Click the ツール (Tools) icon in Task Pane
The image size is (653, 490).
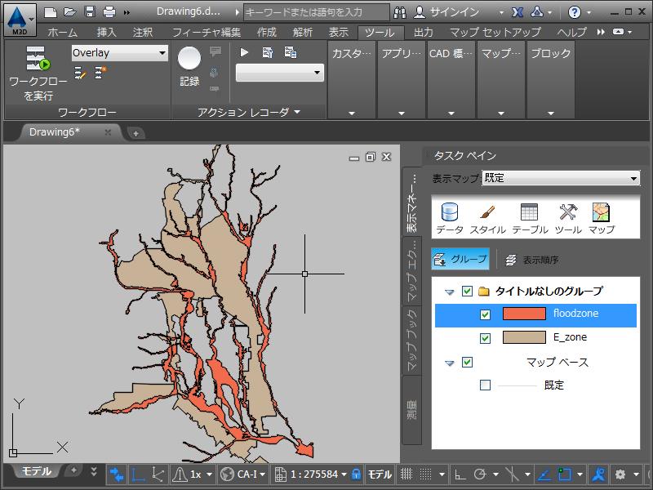tap(568, 214)
